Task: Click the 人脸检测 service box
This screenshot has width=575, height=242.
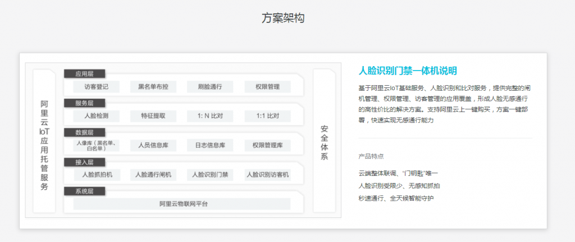Action: 96,116
